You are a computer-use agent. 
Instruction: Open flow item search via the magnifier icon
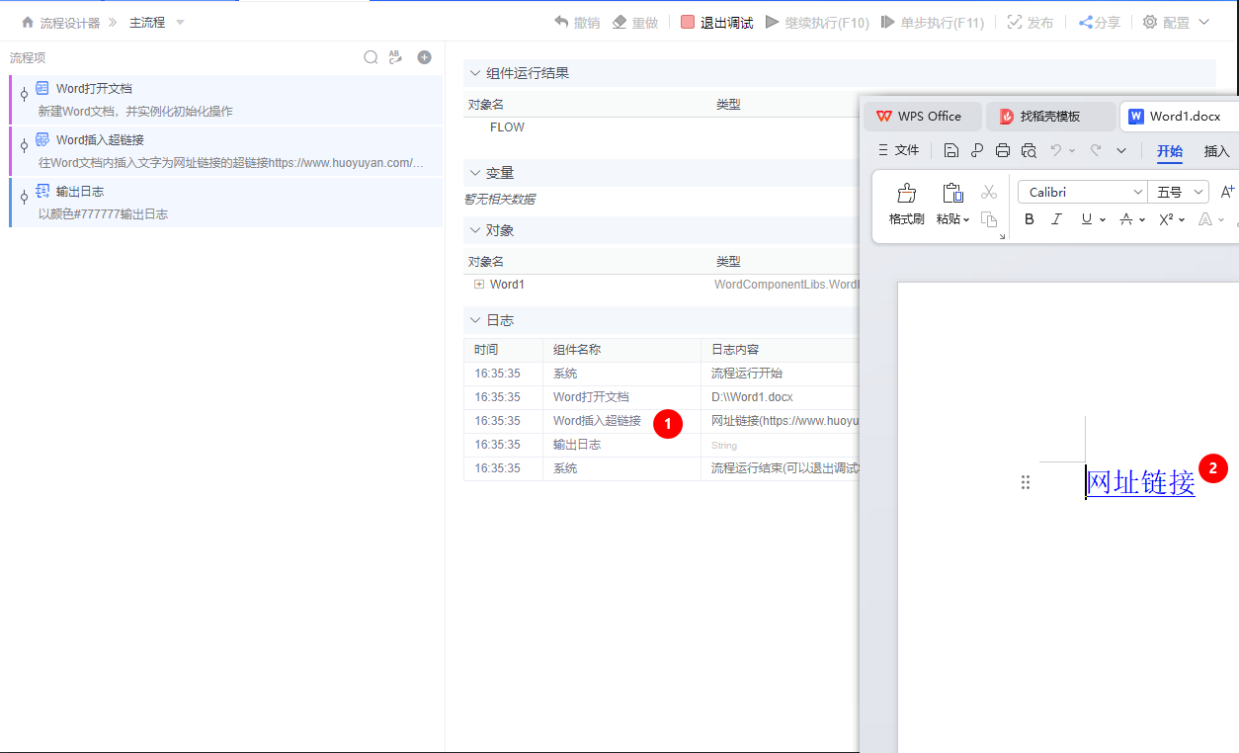pyautogui.click(x=371, y=56)
